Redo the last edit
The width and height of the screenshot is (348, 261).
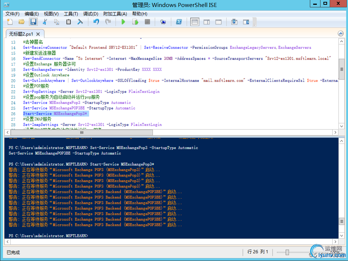point(108,22)
